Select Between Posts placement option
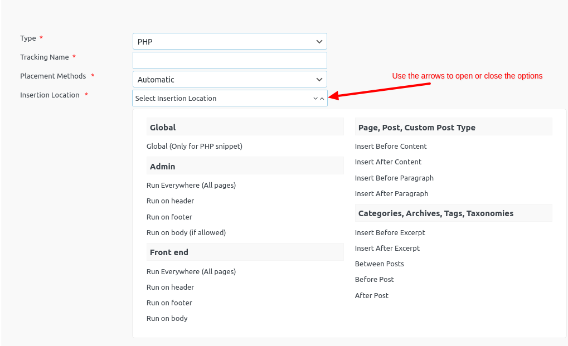This screenshot has height=346, width=568. 379,264
